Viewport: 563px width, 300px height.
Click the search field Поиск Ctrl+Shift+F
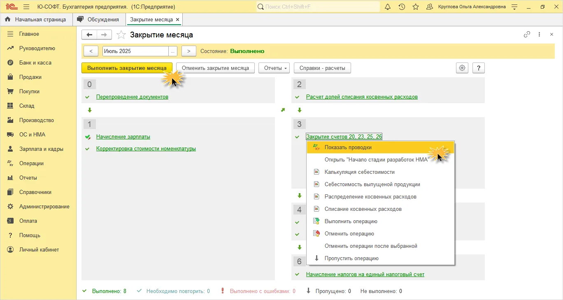point(318,7)
